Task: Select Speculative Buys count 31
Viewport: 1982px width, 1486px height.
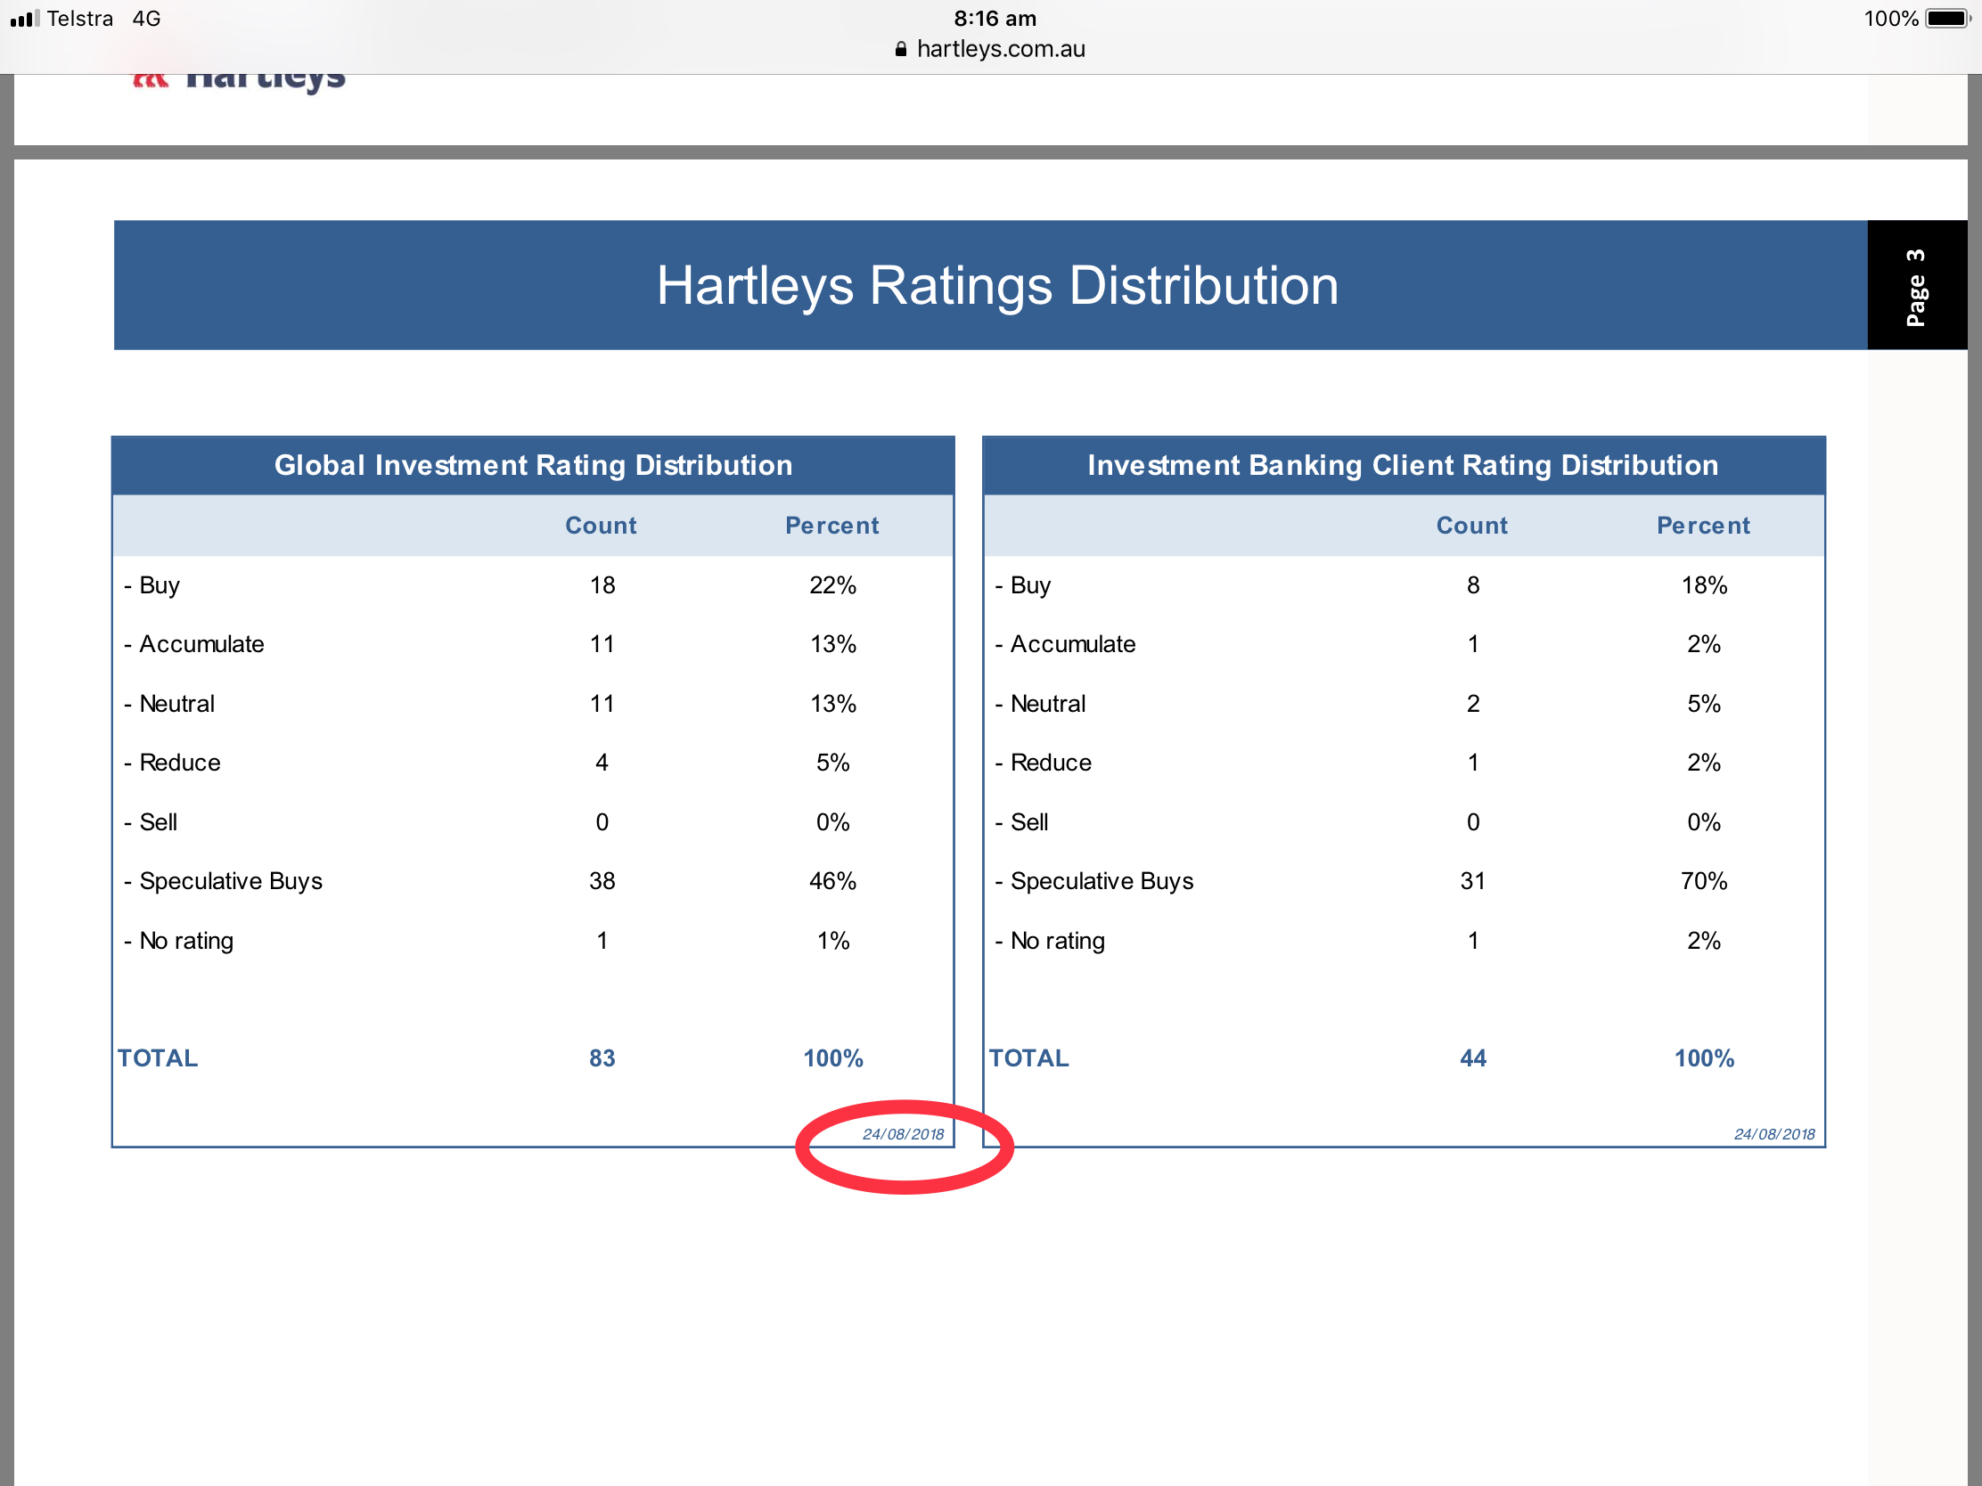Action: pos(1473,881)
